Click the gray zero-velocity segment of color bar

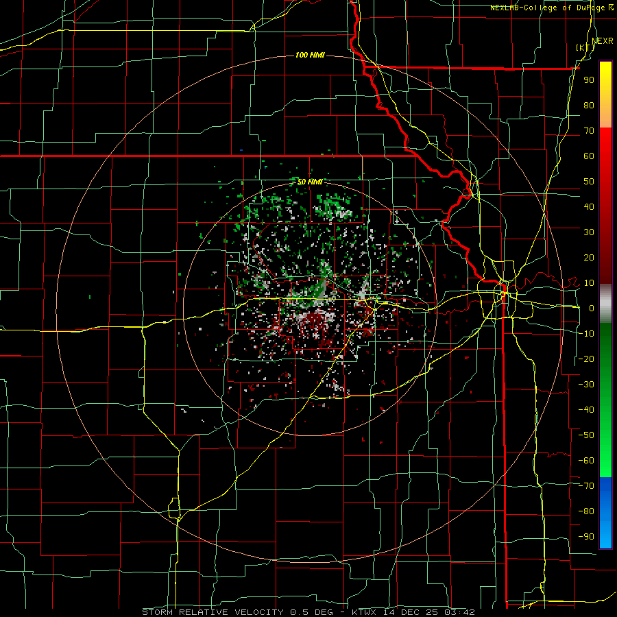605,304
